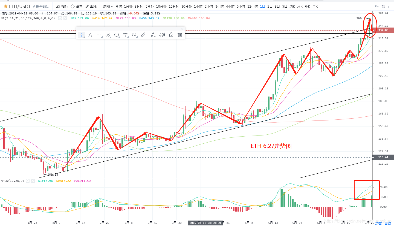This screenshot has width=394, height=226.
Task: Click the 0s refresh countdown indicator
Action: 377,6
